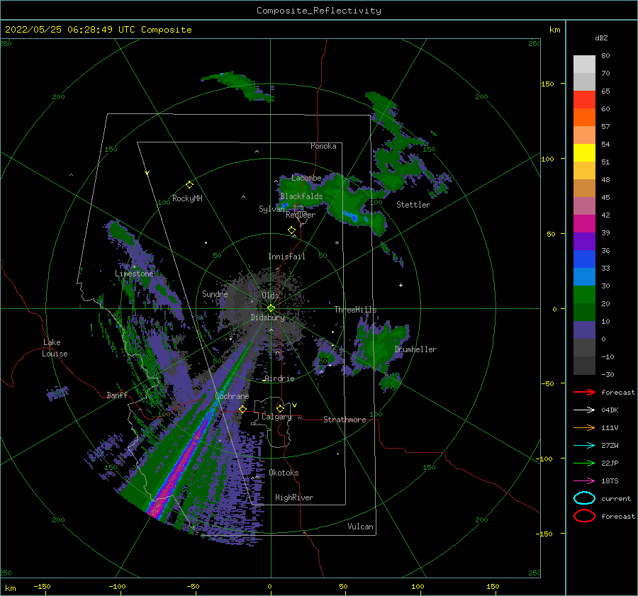Click the radar site diamond at the map center

(271, 308)
